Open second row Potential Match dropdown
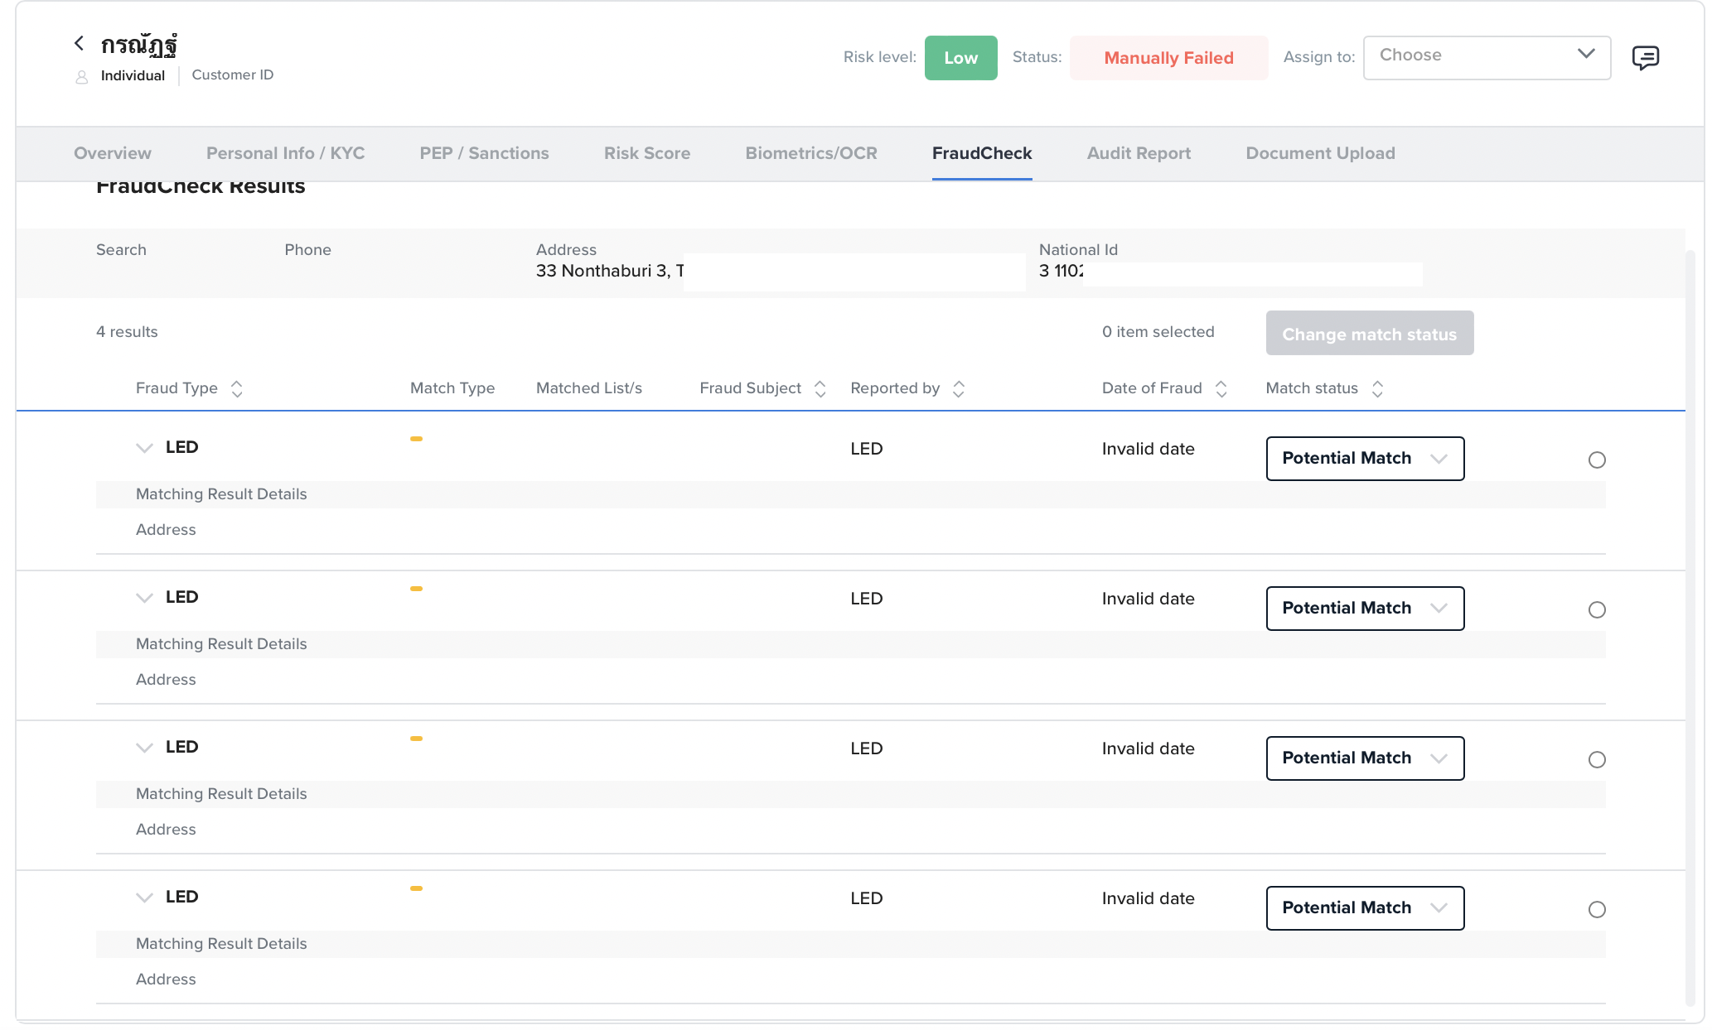1712x1030 pixels. point(1365,609)
